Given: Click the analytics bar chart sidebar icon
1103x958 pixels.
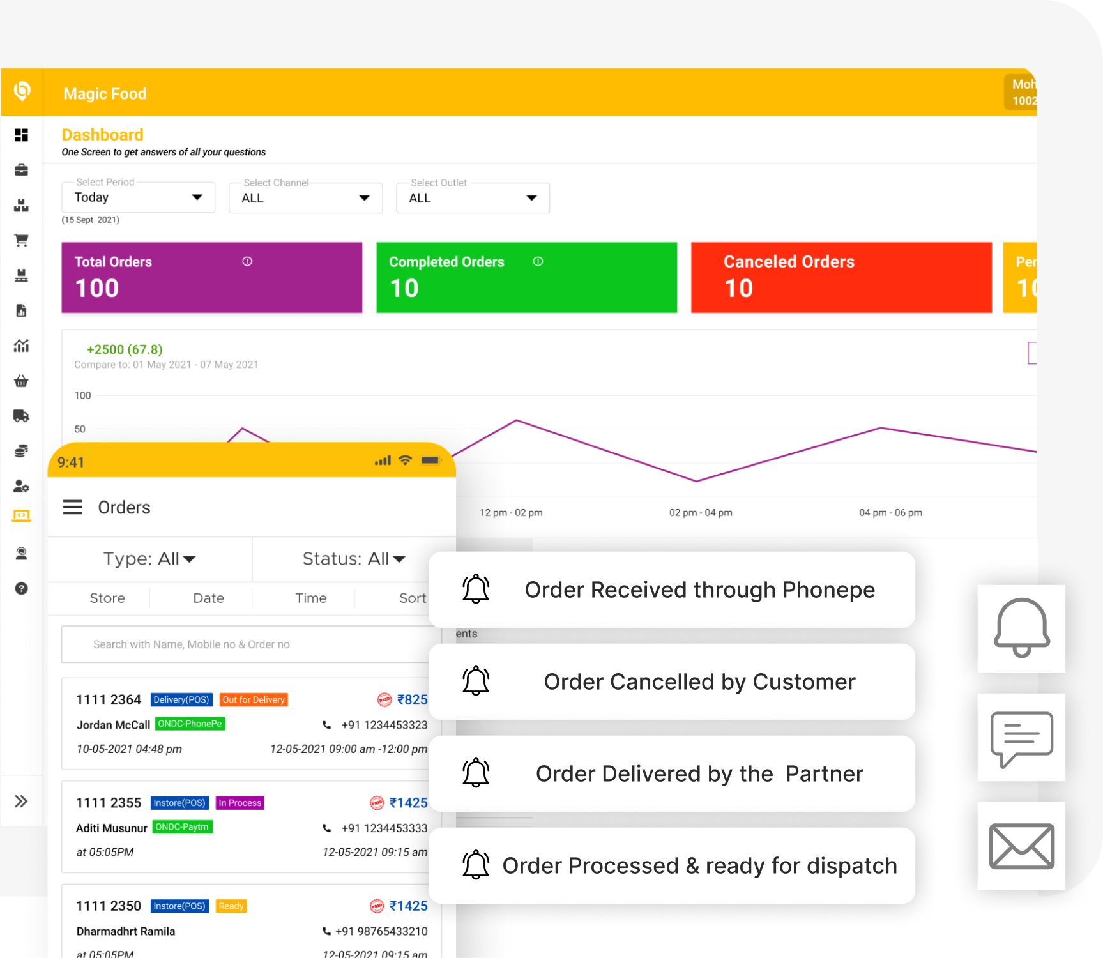Looking at the screenshot, I should (x=21, y=346).
